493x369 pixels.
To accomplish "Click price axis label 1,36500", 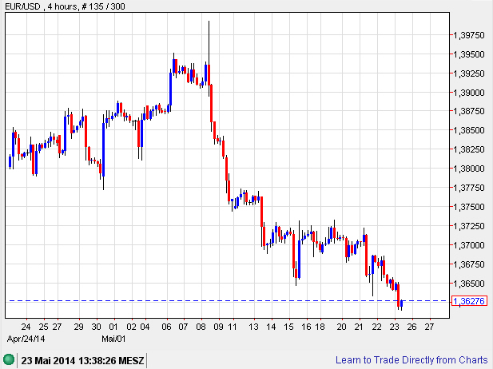I will coord(469,284).
